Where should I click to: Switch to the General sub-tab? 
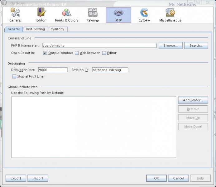point(13,29)
